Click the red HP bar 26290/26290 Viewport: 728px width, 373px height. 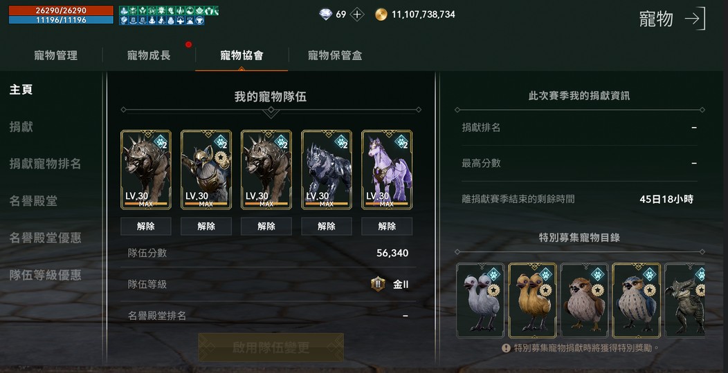click(61, 10)
